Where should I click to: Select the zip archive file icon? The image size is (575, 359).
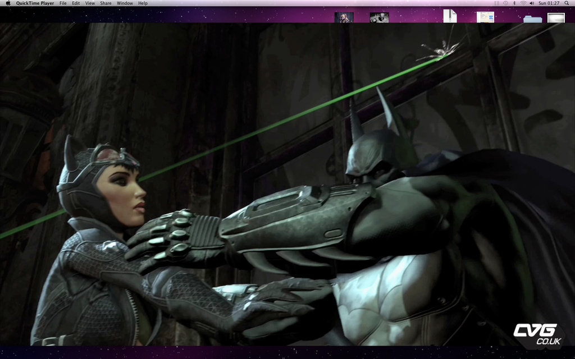pyautogui.click(x=450, y=16)
